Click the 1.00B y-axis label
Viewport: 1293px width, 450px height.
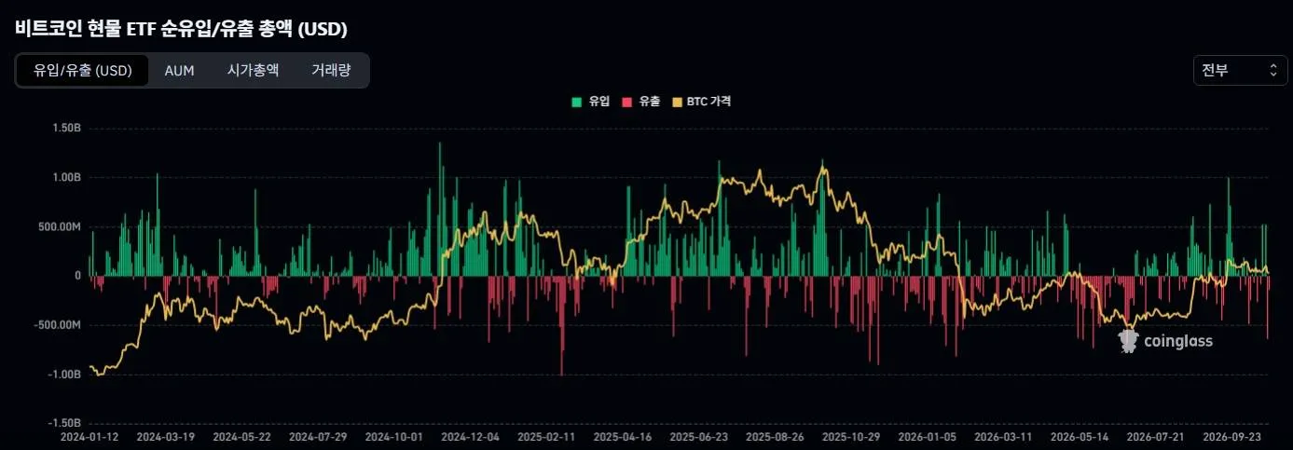(68, 177)
